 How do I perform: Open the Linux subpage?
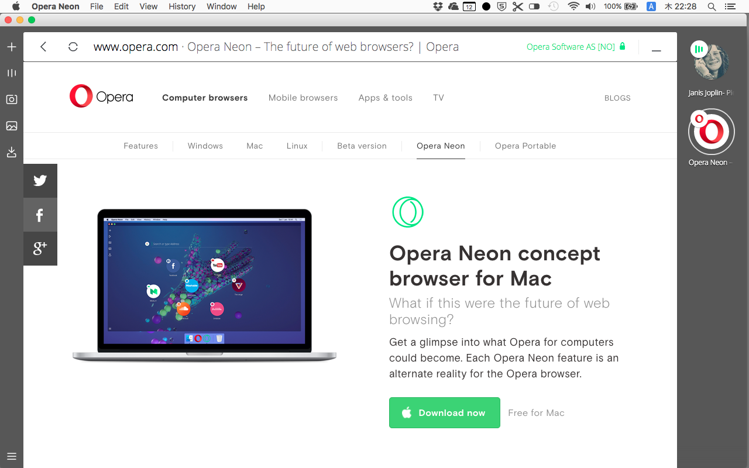pyautogui.click(x=297, y=146)
